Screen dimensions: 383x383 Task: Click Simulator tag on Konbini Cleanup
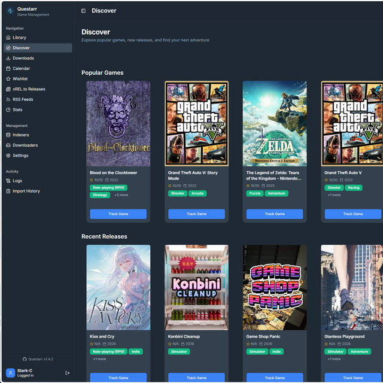[x=179, y=351]
